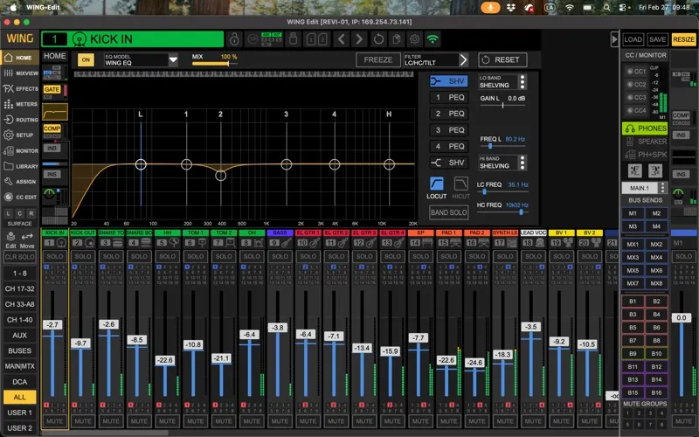Click the SAVE button

coord(658,39)
